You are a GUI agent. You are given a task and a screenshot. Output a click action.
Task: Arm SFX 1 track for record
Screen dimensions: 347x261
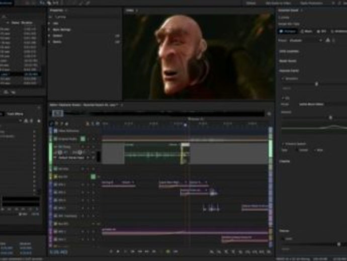[94, 184]
